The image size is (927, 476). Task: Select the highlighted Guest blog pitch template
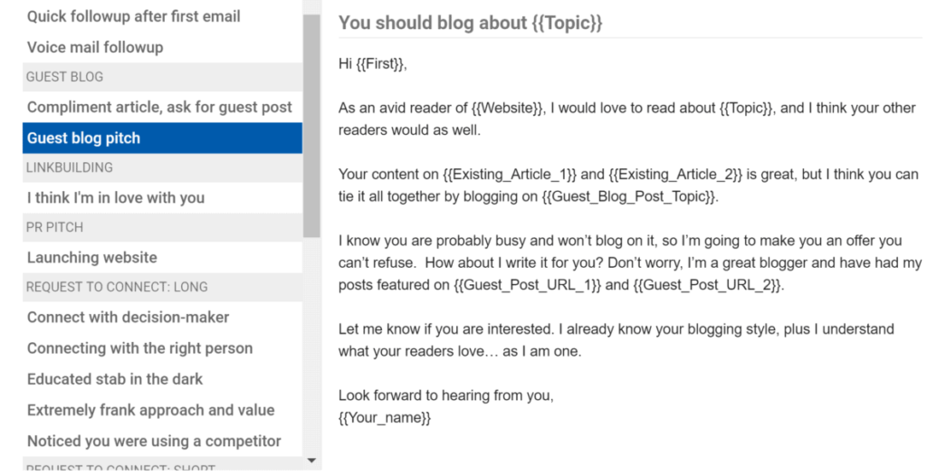pos(163,138)
